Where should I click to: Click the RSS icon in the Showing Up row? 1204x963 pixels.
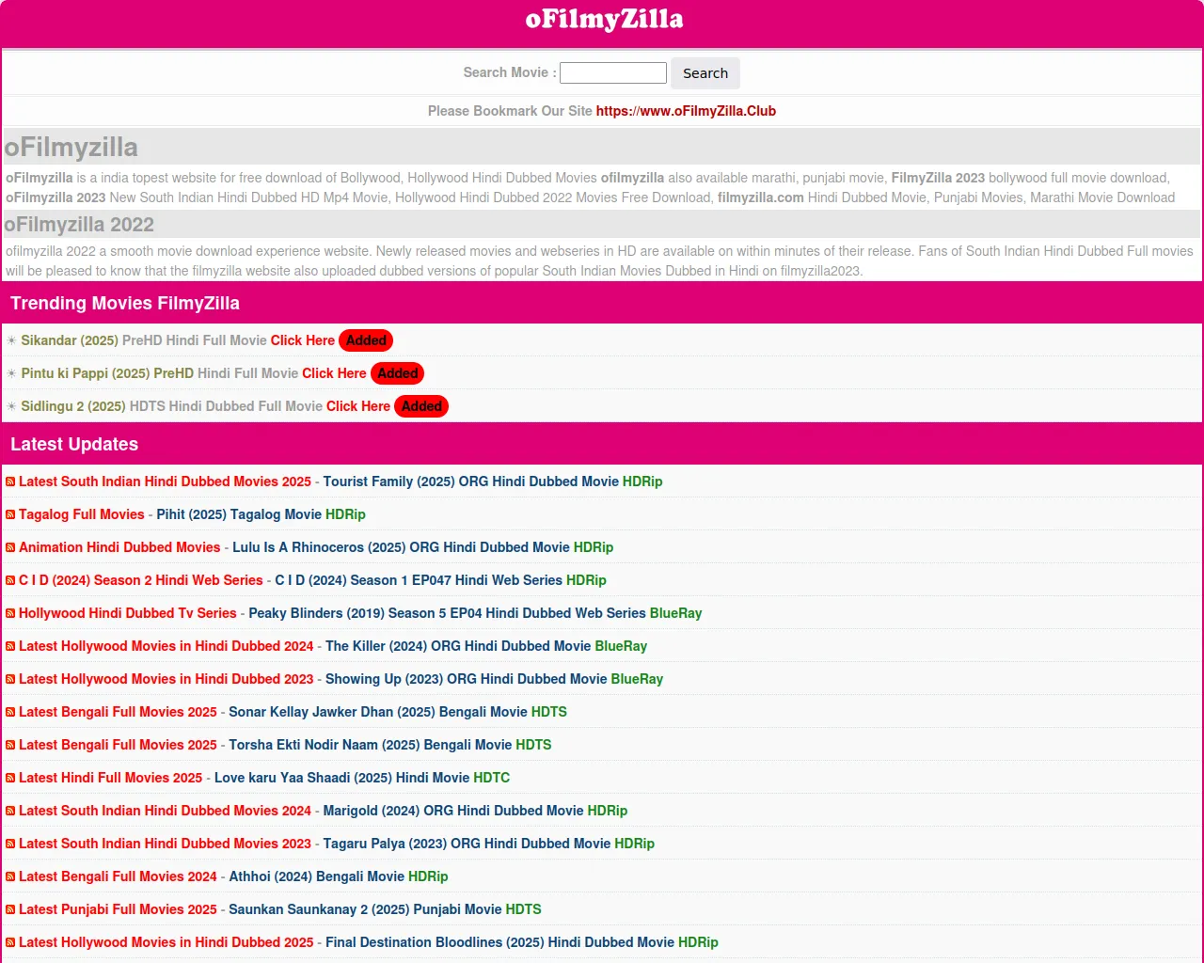10,679
